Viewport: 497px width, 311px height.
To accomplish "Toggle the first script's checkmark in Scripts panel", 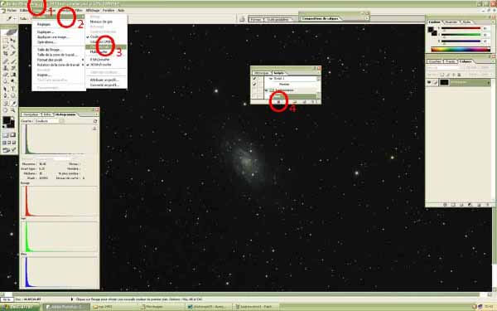I will (254, 79).
